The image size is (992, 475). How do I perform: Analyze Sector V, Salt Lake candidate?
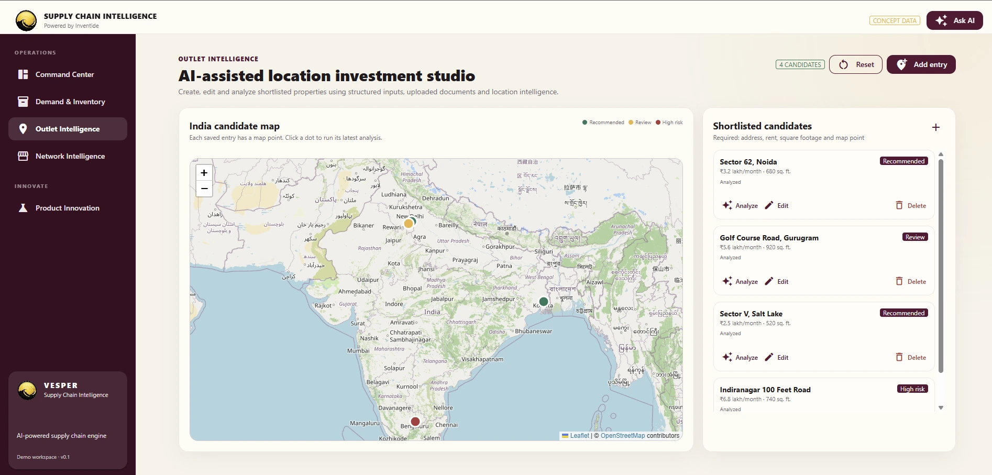pyautogui.click(x=740, y=357)
